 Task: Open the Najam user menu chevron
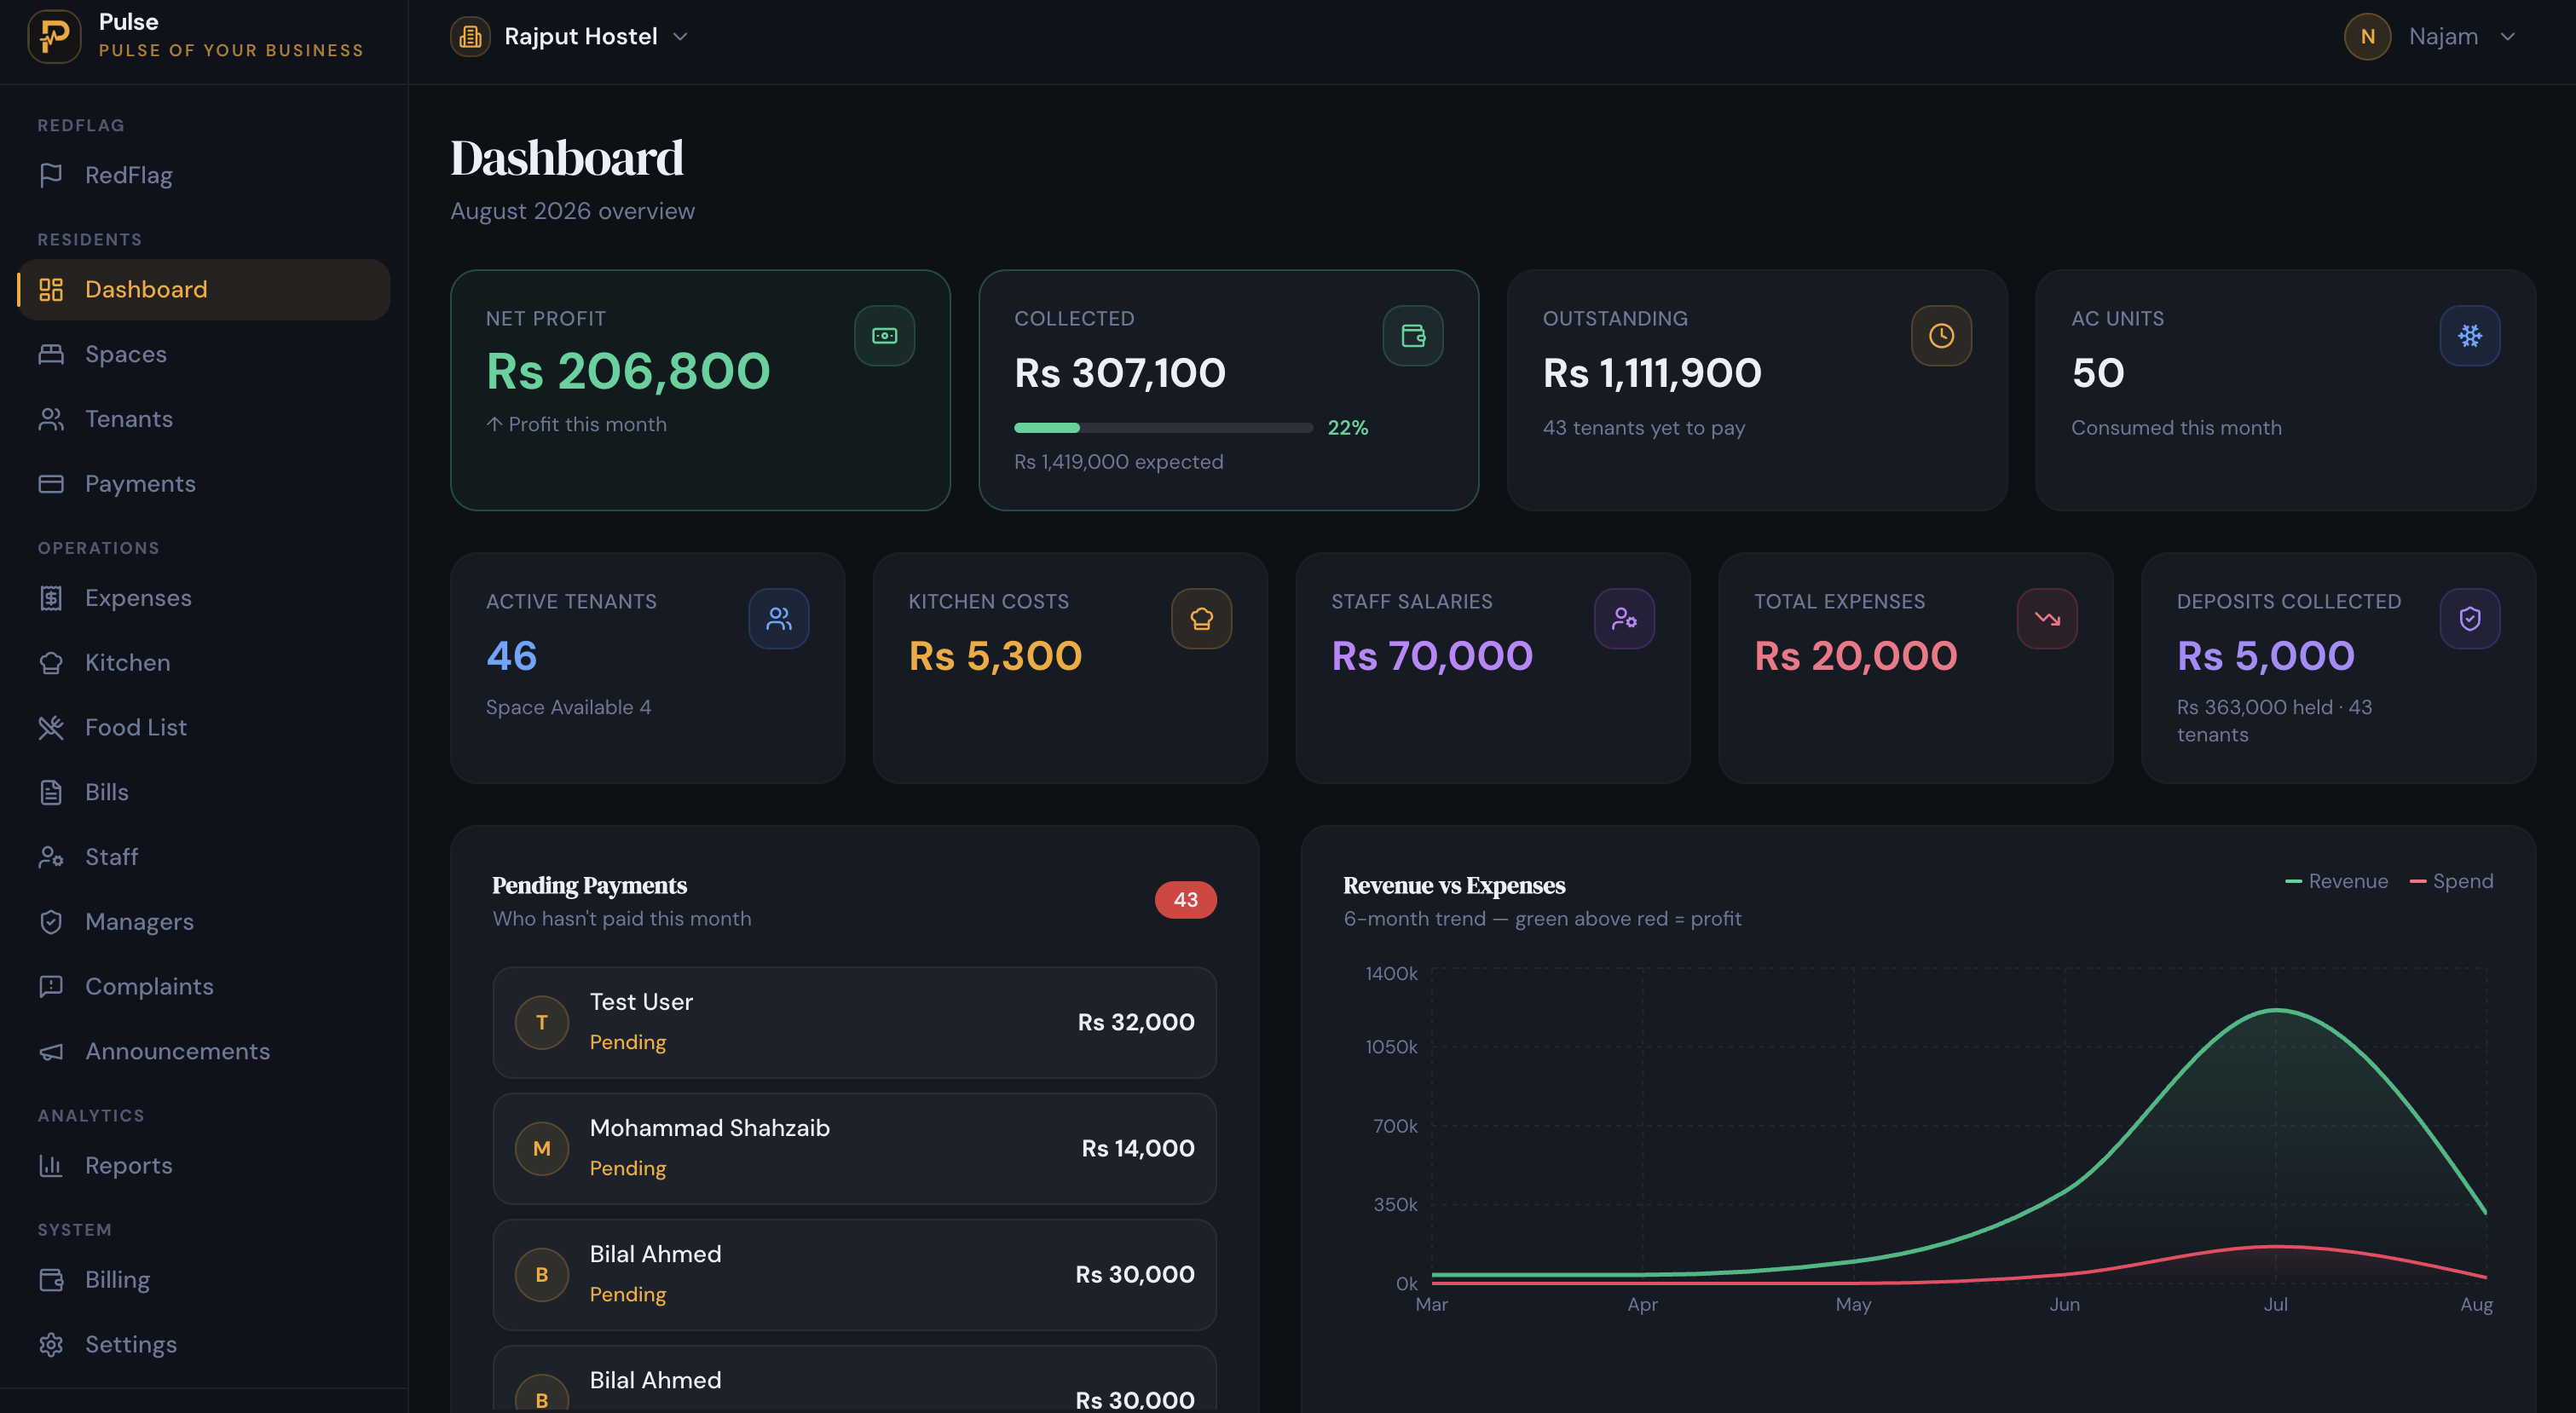(x=2507, y=37)
